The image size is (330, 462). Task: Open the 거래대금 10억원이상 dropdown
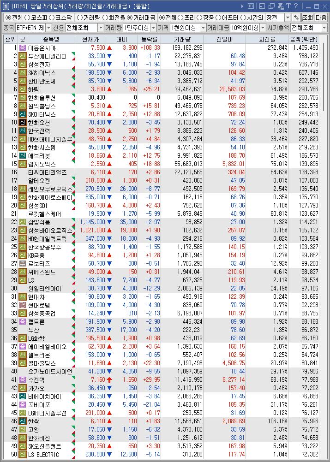click(262, 28)
